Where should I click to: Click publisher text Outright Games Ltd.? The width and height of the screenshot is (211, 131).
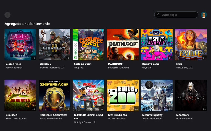(x=85, y=122)
